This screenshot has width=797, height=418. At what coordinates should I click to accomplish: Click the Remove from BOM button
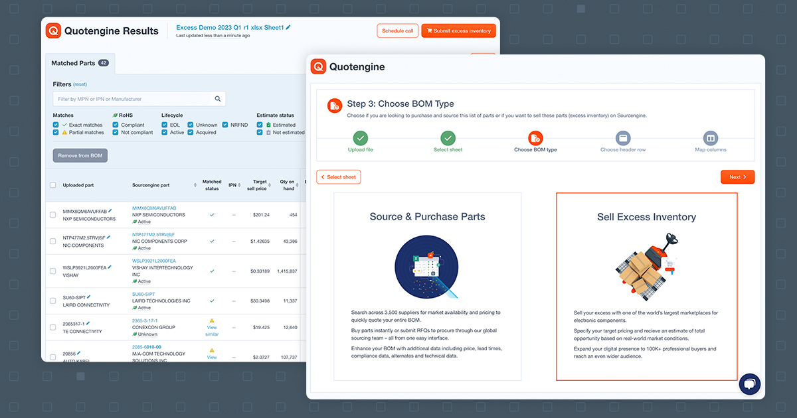(80, 155)
